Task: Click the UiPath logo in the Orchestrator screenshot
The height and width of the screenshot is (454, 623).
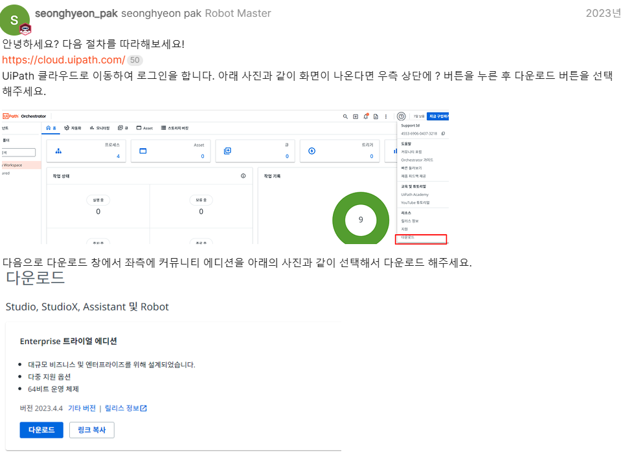Action: pyautogui.click(x=11, y=116)
